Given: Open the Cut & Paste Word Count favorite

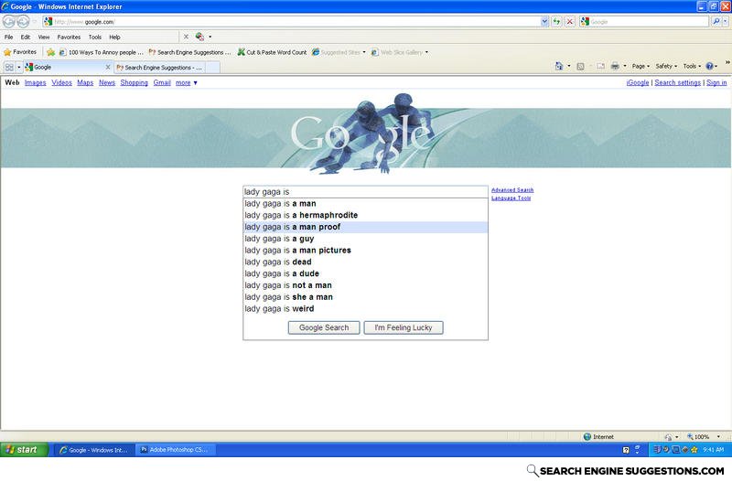Looking at the screenshot, I should click(272, 52).
